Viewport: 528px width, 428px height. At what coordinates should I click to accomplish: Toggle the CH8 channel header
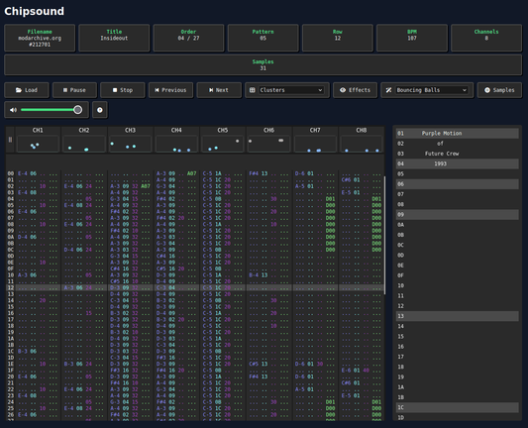pos(362,131)
